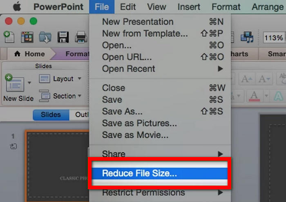The width and height of the screenshot is (286, 202).
Task: Click the red font color swatch
Action: 255,95
